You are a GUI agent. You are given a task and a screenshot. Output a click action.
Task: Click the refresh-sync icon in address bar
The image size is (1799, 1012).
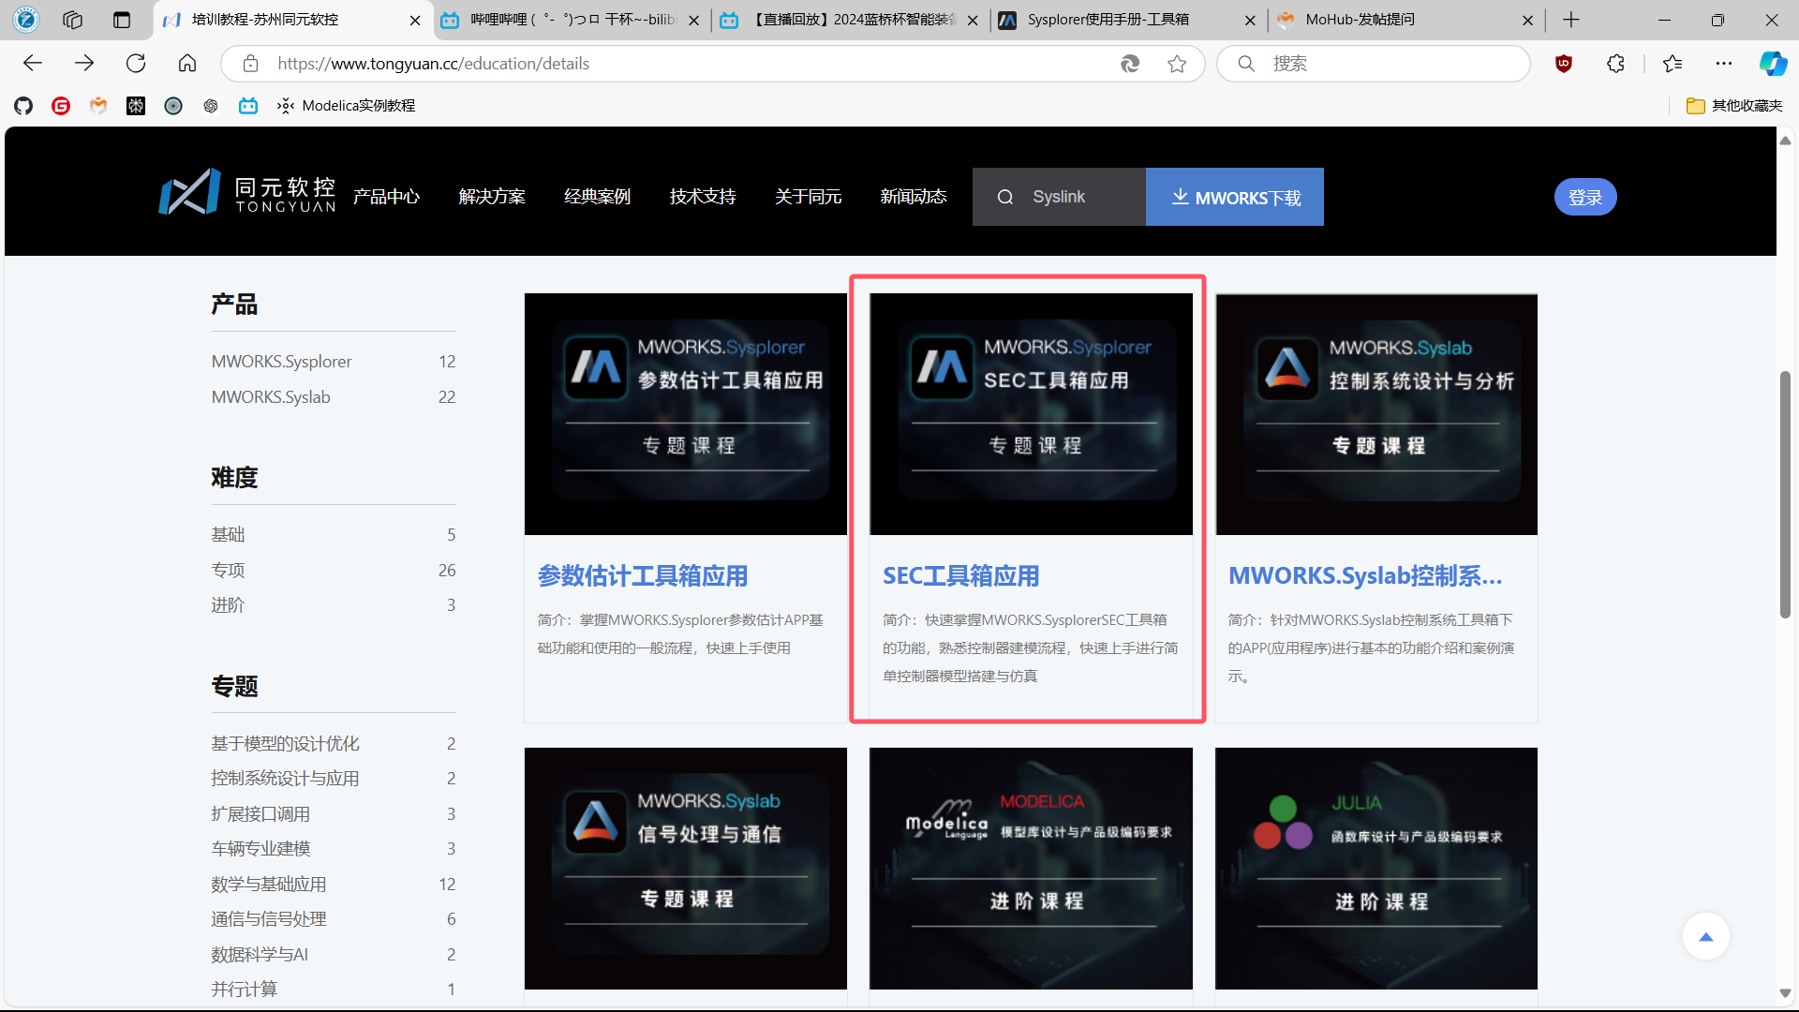tap(1130, 64)
